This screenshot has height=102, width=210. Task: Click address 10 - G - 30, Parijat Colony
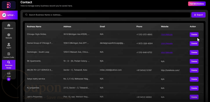point(76,61)
